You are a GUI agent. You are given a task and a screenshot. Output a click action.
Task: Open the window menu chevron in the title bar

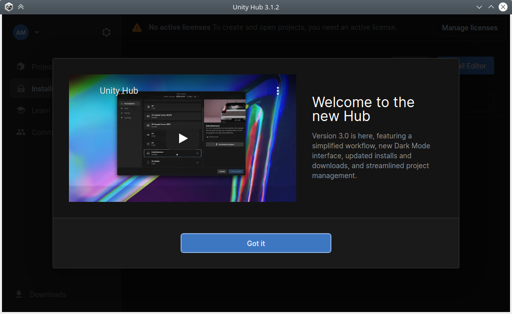coord(479,7)
